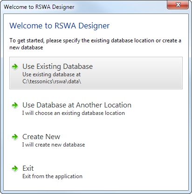Viewport: 192px width, 194px height.
Task: Choose Use Database at Another Location
Action: point(77,105)
